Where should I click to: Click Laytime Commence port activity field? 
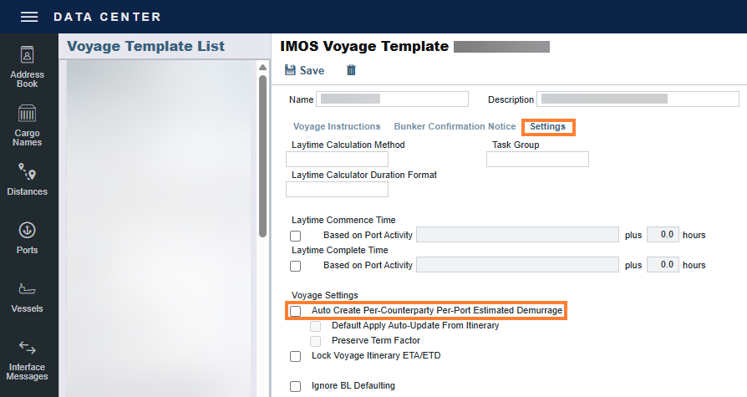(x=517, y=235)
